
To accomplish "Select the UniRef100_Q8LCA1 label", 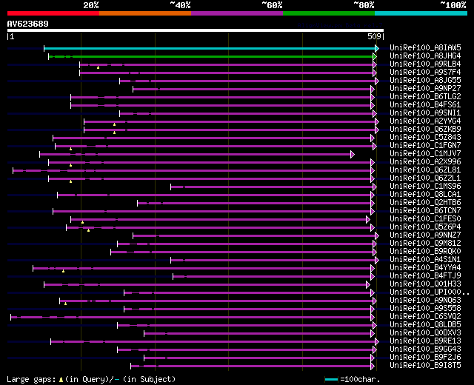I will coord(425,194).
